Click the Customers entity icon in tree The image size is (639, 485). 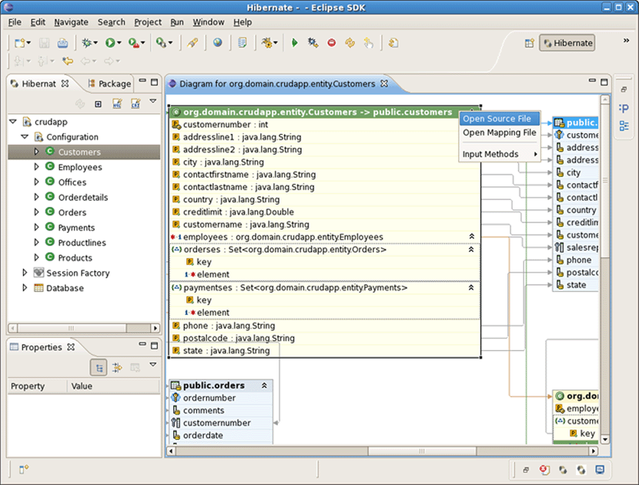[x=50, y=152]
